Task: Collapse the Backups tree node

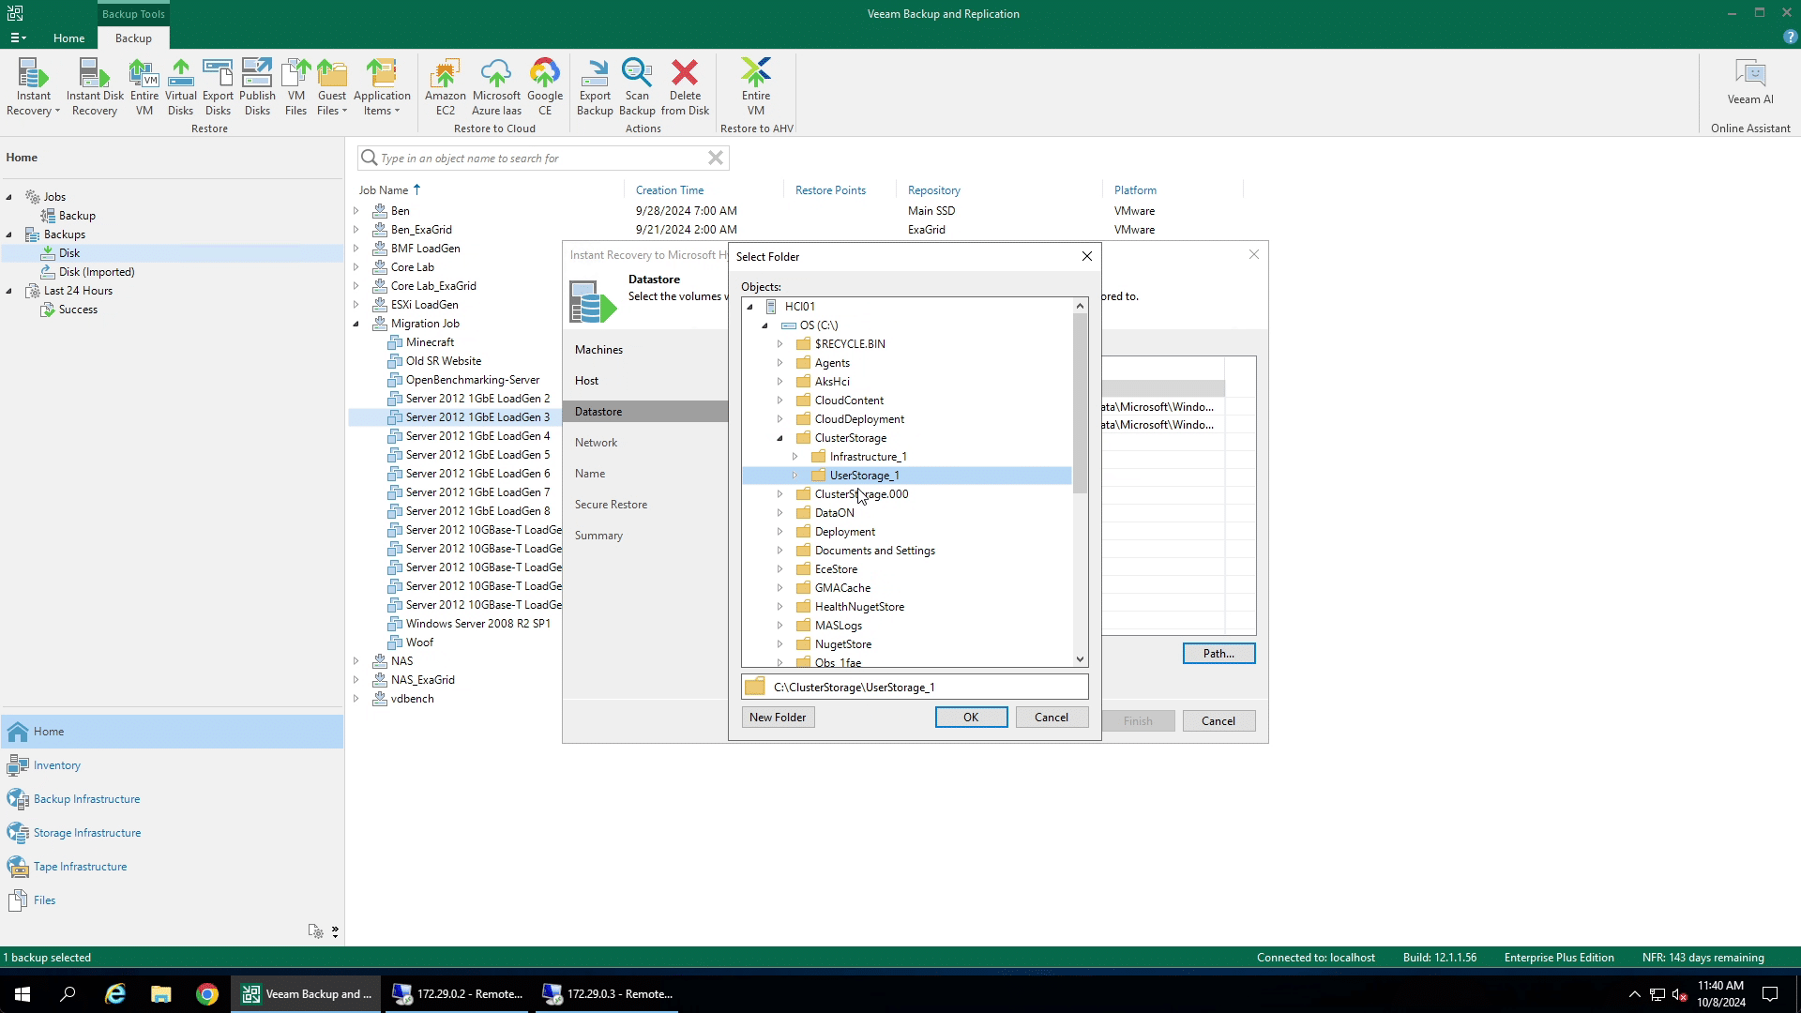Action: click(9, 234)
